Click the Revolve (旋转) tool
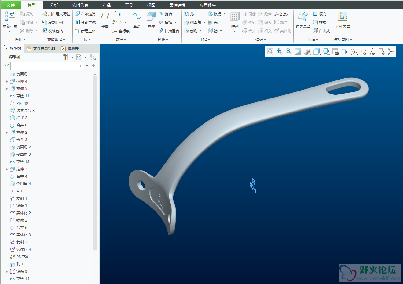The height and width of the screenshot is (284, 403). coord(165,14)
